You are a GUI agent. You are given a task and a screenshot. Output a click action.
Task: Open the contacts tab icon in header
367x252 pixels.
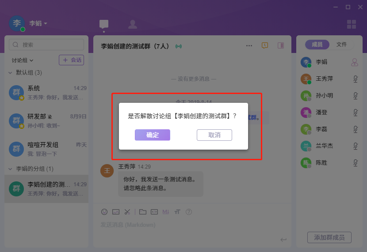tap(132, 24)
